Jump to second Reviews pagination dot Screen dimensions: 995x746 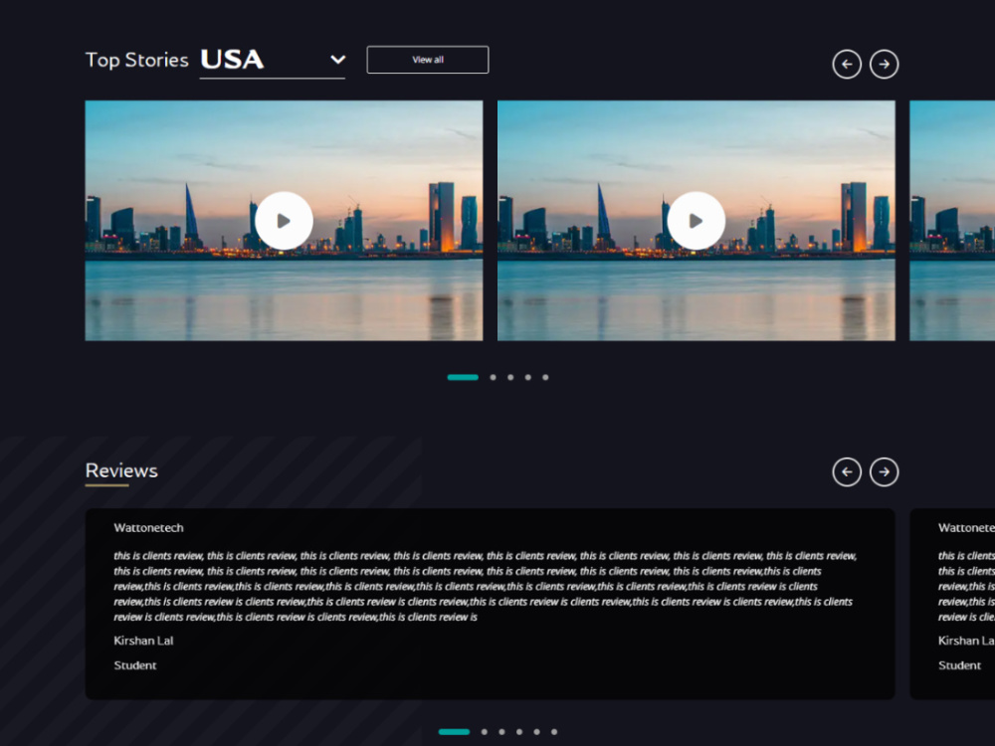485,732
